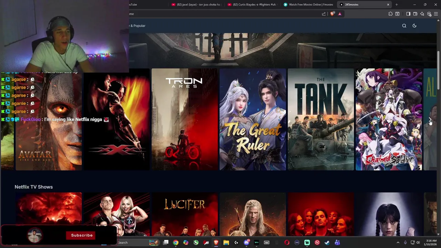Image resolution: width=441 pixels, height=248 pixels.
Task: Open browser extensions puzzle icon
Action: 390,14
